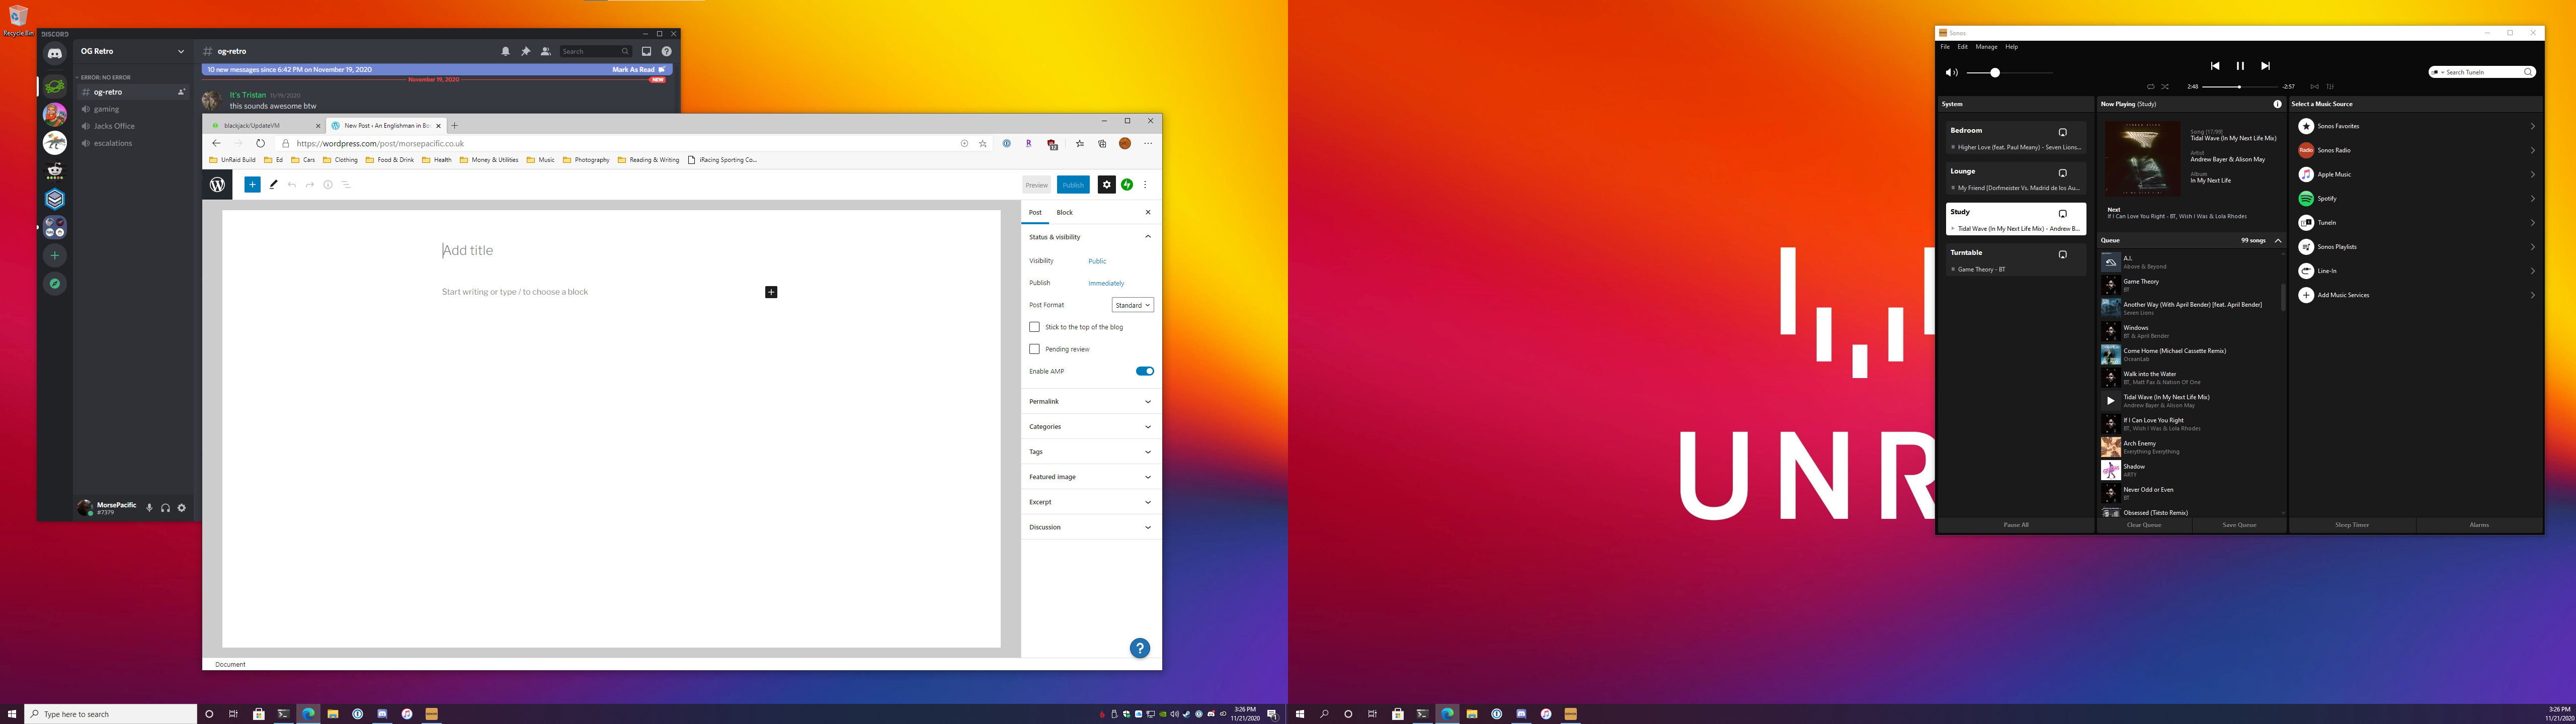
Task: Pause Sonos playback
Action: tap(2240, 66)
